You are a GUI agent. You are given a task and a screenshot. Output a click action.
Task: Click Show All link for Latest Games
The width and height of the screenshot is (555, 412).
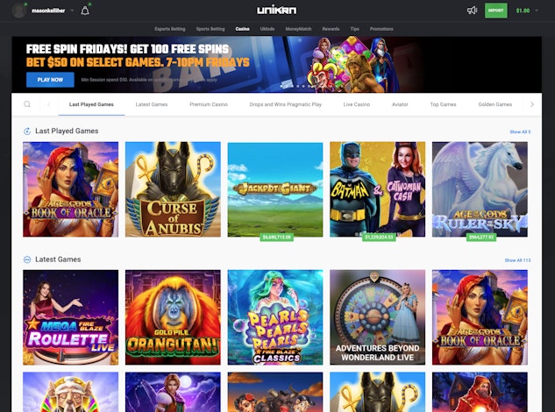coord(517,260)
